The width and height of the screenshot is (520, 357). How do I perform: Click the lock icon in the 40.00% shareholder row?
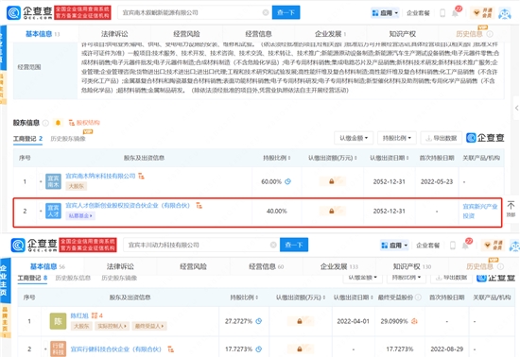(331, 211)
